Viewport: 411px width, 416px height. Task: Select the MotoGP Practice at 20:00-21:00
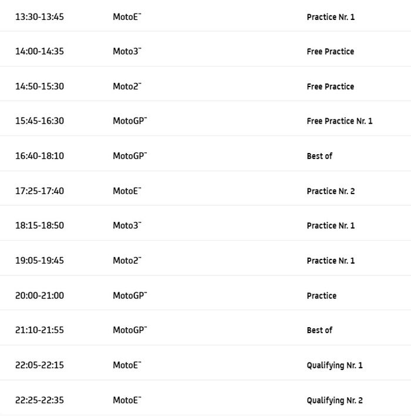321,296
